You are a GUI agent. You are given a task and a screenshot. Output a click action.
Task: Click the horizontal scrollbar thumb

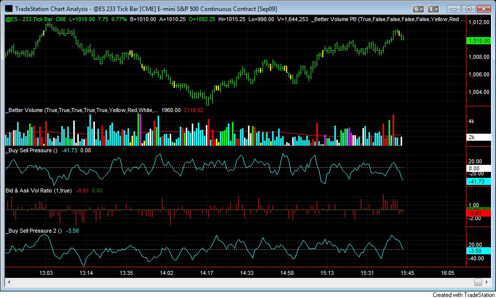[x=478, y=282]
